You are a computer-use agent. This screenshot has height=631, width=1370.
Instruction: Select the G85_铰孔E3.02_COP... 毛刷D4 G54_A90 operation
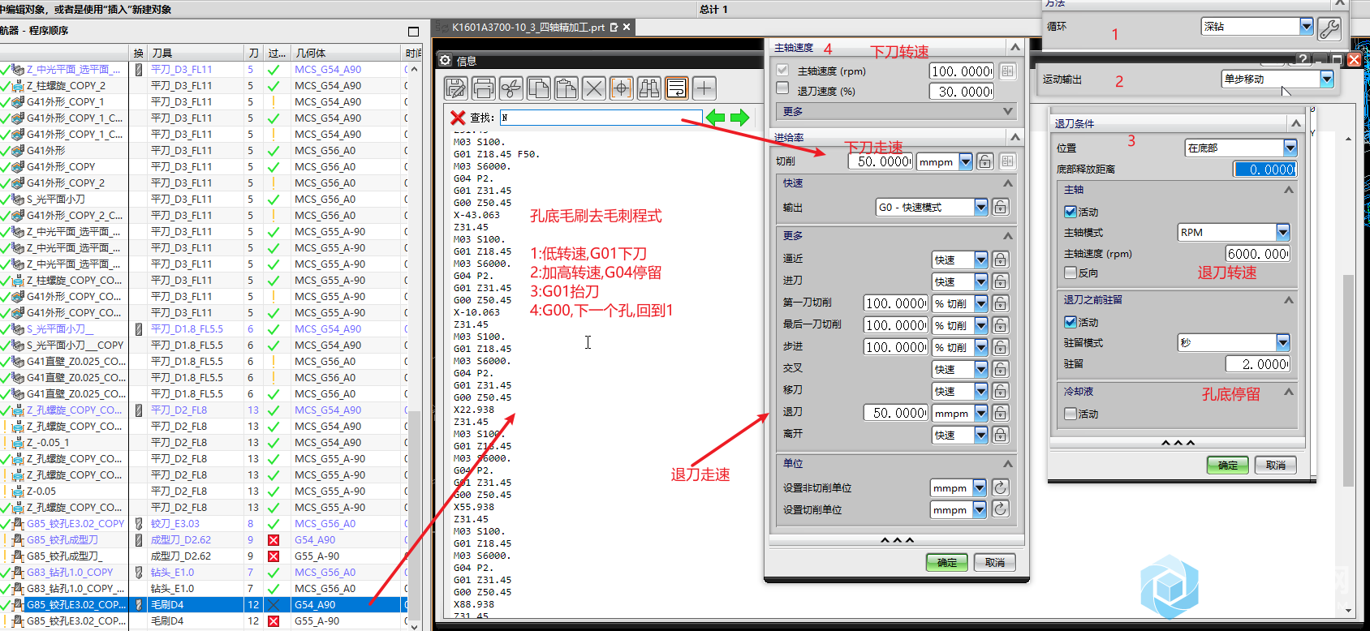click(x=202, y=604)
